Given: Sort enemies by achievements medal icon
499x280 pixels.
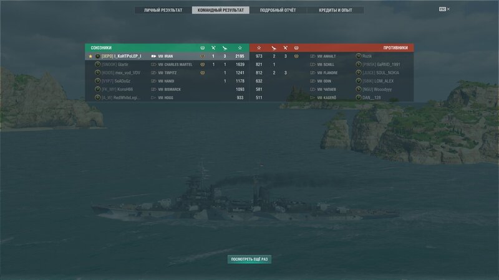Looking at the screenshot, I should [296, 48].
